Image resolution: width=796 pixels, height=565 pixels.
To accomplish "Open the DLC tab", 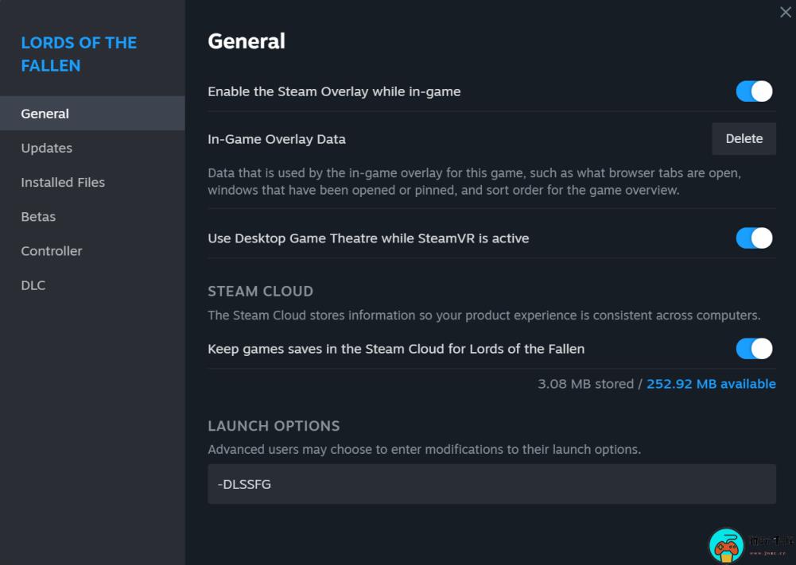I will tap(92, 285).
